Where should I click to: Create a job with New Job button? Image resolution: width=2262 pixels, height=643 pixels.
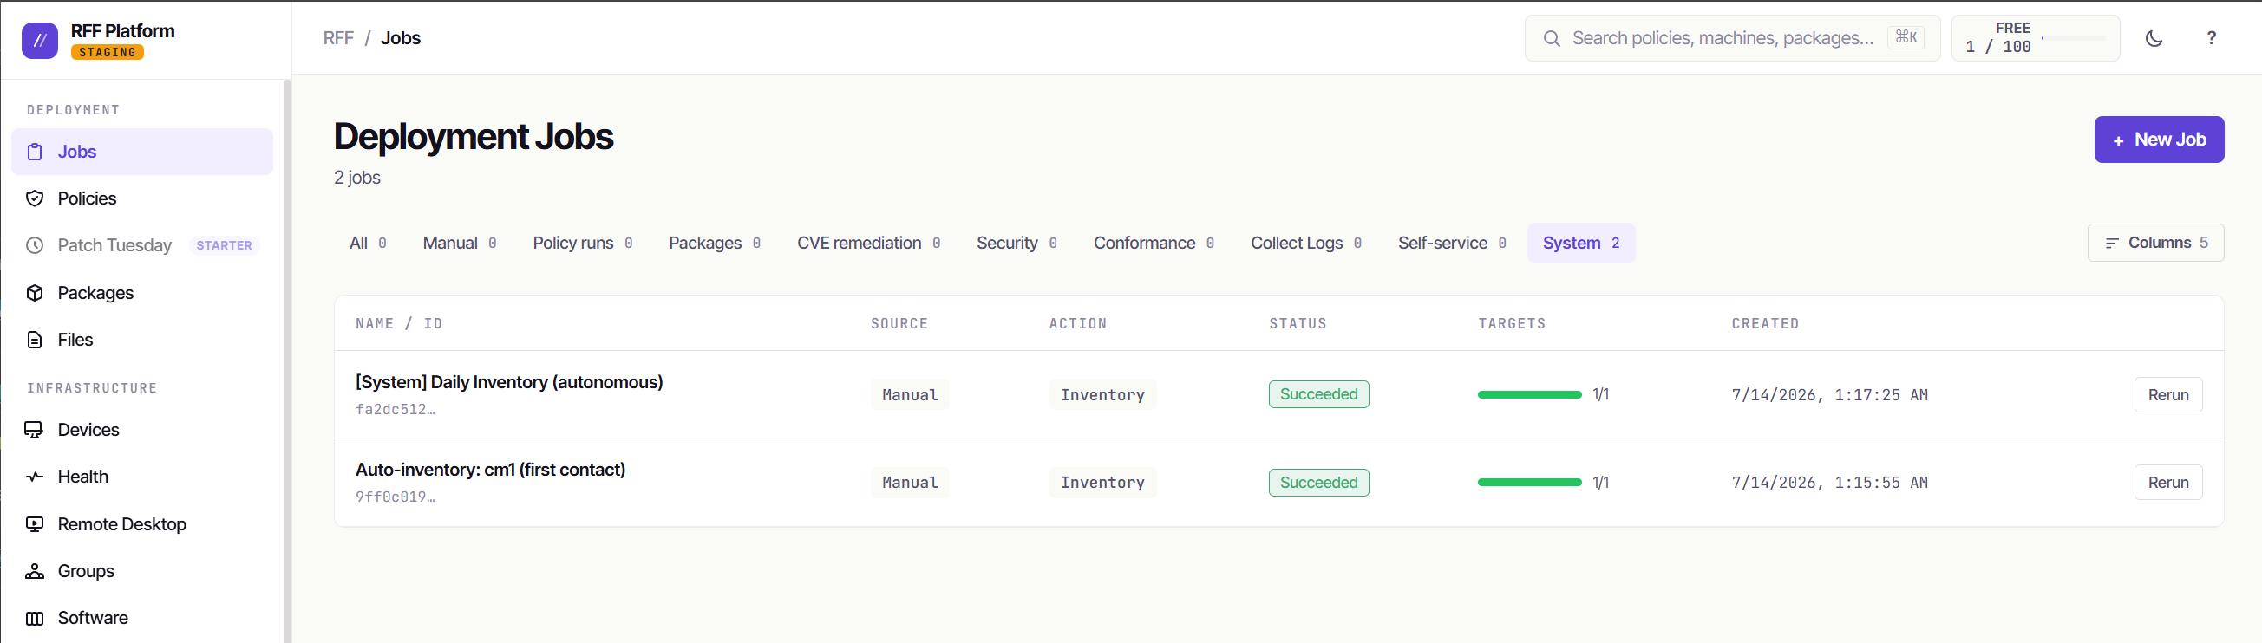click(2159, 140)
